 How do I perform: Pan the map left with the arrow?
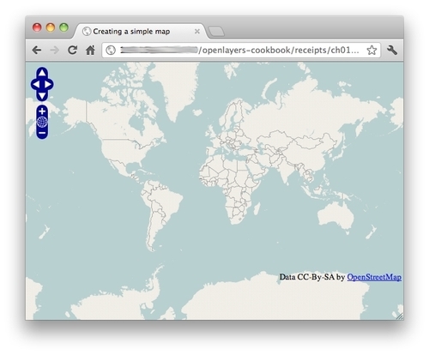tap(36, 85)
